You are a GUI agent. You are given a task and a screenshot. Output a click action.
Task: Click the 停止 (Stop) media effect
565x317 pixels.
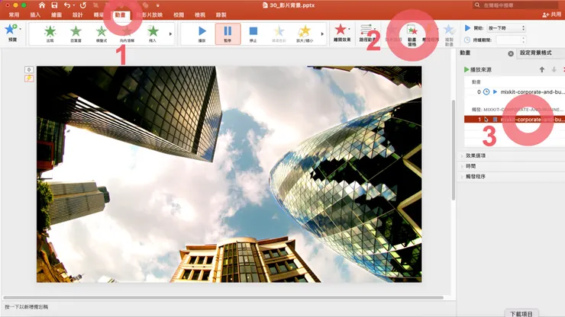[253, 34]
